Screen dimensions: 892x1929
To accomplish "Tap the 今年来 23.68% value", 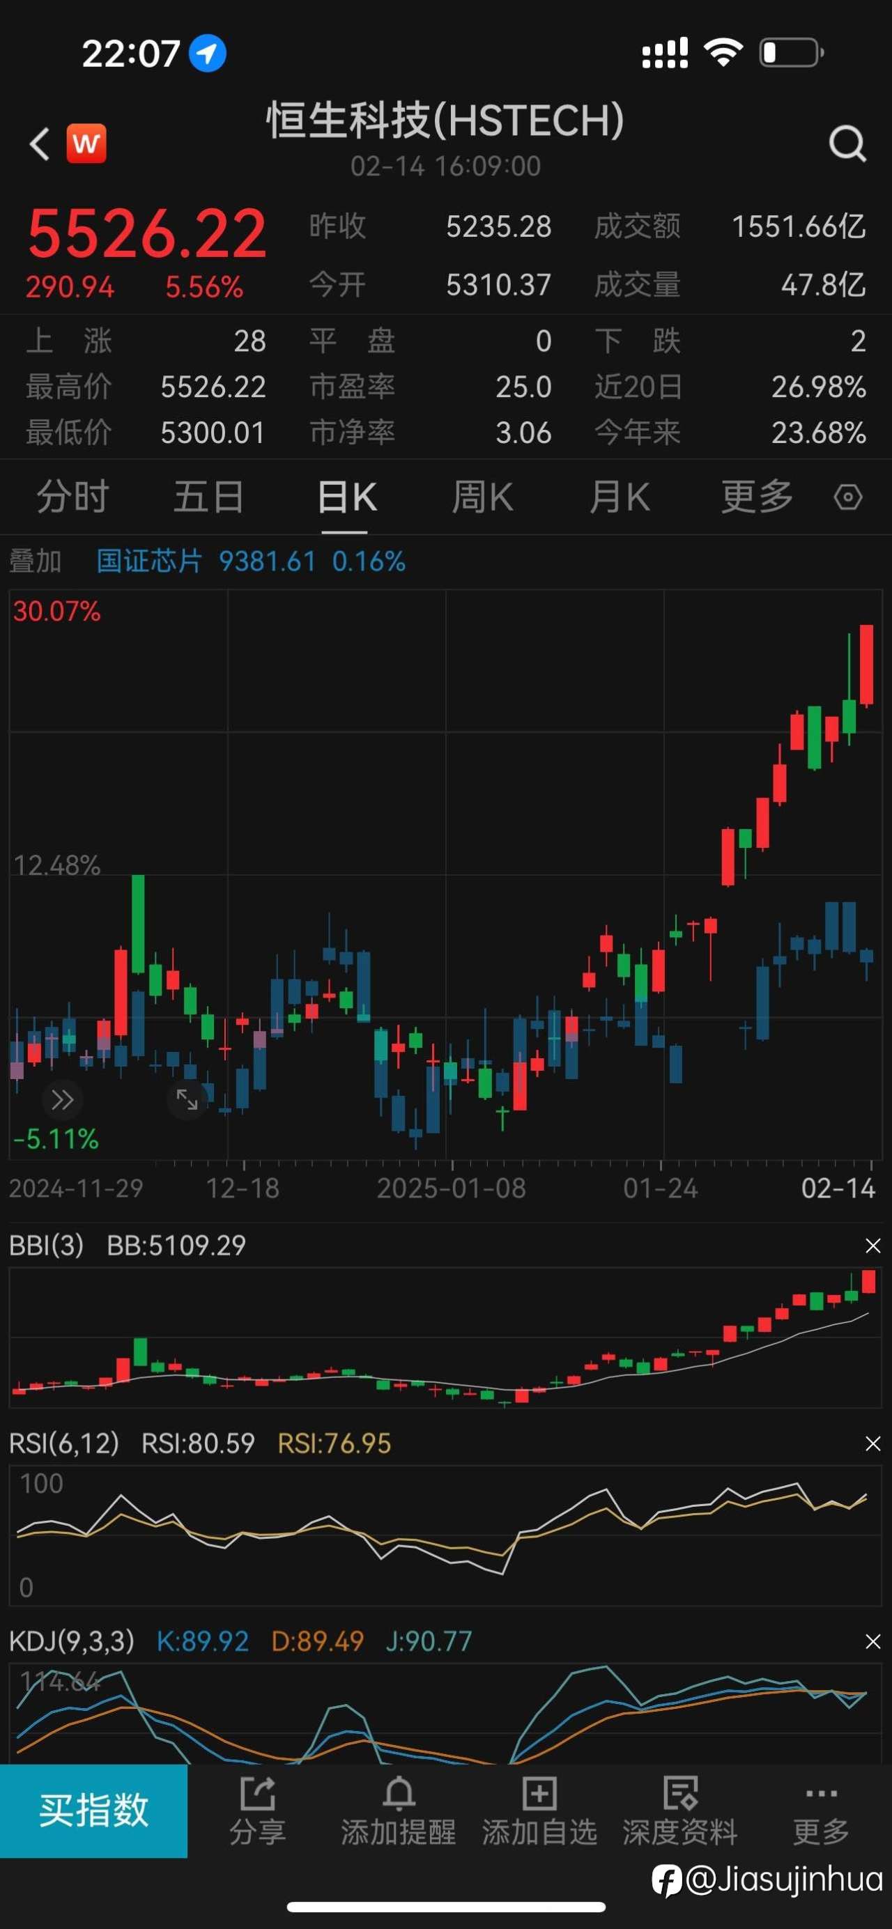I will tap(819, 433).
